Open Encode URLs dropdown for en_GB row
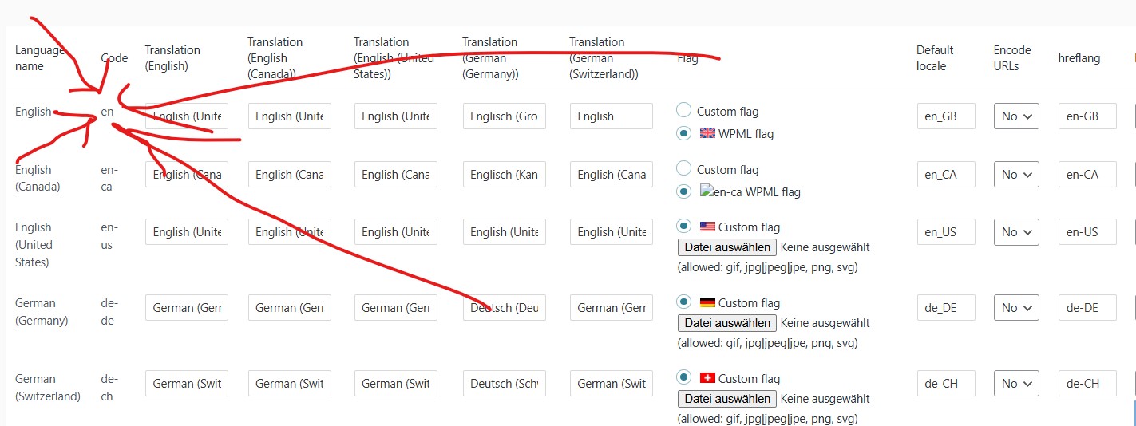 click(x=1016, y=116)
